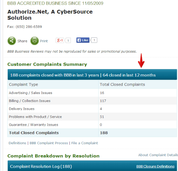178x171 pixels.
Task: Click the Facebook Like button
Action: [x=83, y=40]
